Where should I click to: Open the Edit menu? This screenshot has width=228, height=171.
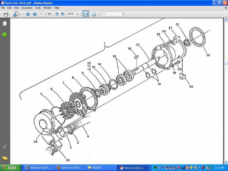click(9, 8)
